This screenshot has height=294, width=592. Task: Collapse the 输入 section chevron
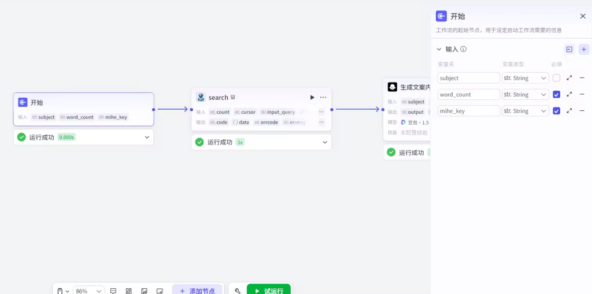coord(439,50)
